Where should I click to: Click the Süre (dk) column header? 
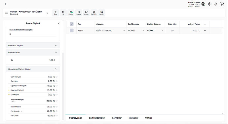172,24
